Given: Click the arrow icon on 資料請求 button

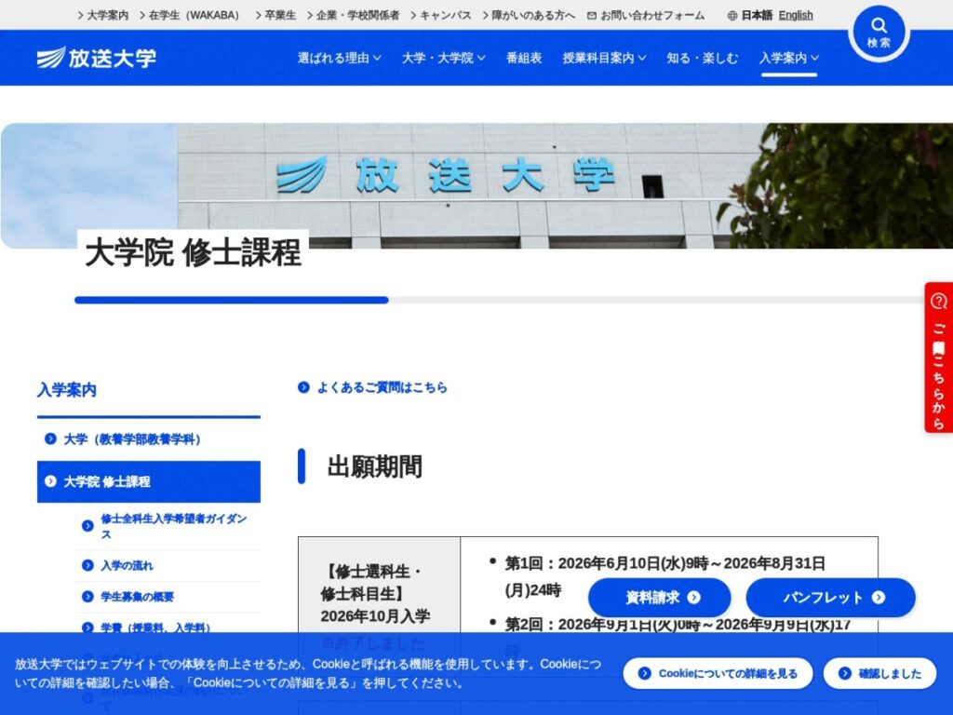Looking at the screenshot, I should click(x=693, y=598).
